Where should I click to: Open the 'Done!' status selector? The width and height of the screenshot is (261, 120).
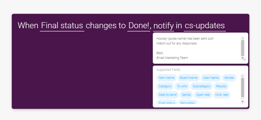139,26
